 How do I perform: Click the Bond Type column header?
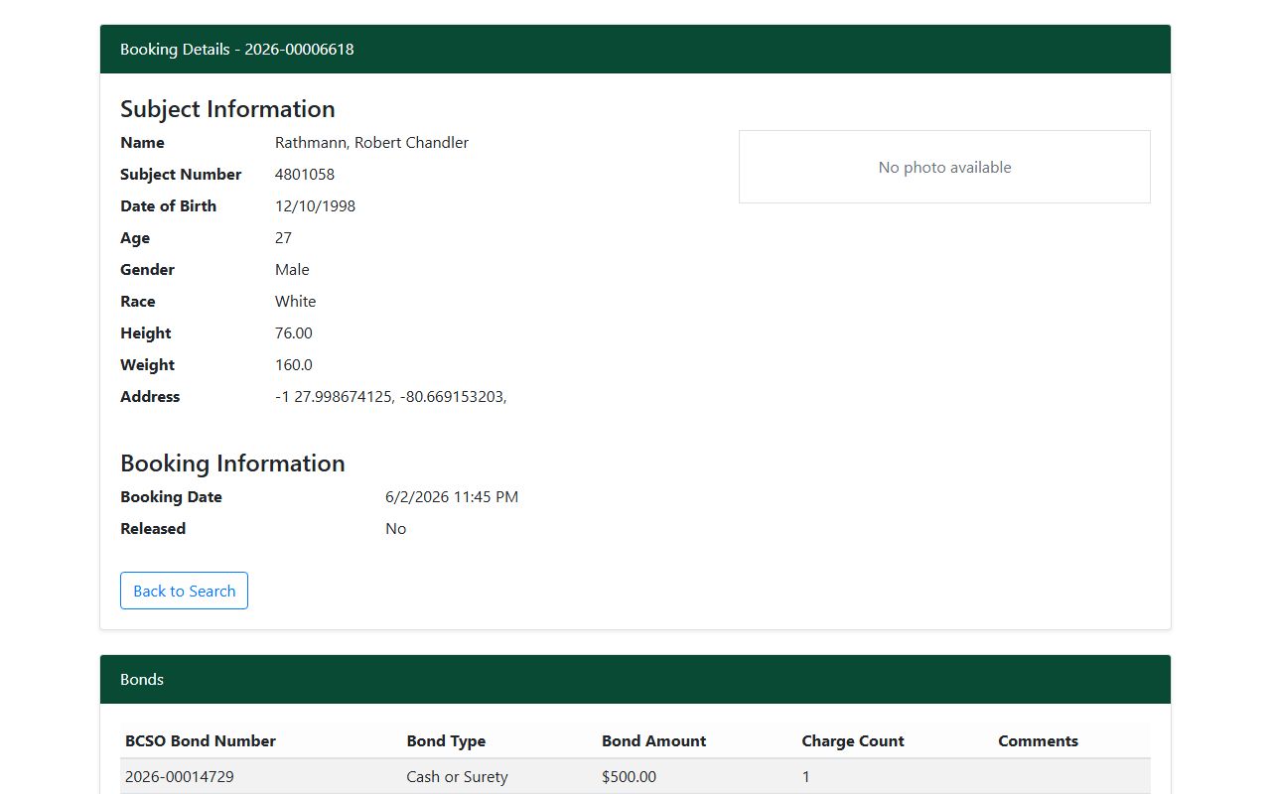[x=446, y=741]
